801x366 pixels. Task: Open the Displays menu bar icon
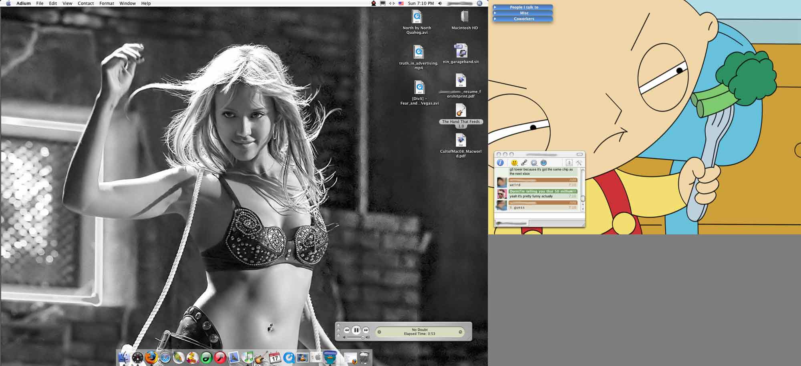pos(383,3)
